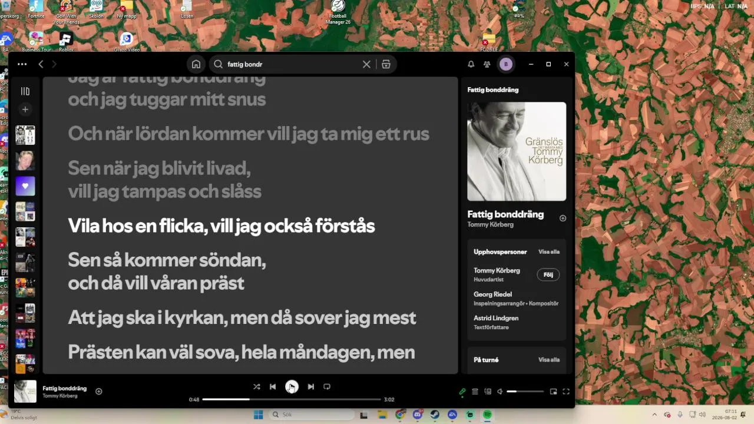
Task: Enter full screen mode
Action: [x=566, y=392]
